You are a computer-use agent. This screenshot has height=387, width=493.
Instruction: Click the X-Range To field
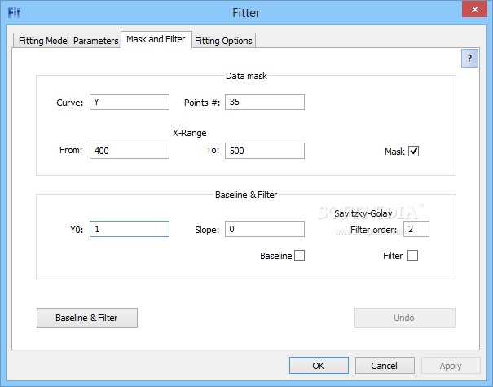[264, 151]
